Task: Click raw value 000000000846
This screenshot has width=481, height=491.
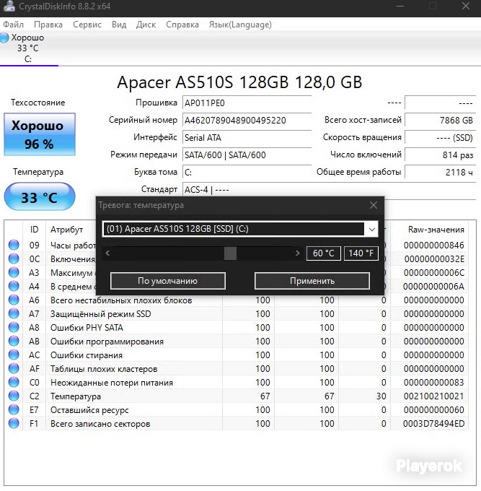Action: click(x=434, y=245)
